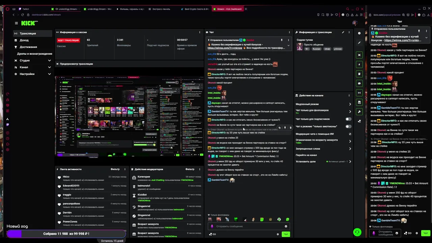Open chat settings gear in dashboard chat
432x243 pixels.
coord(278,234)
